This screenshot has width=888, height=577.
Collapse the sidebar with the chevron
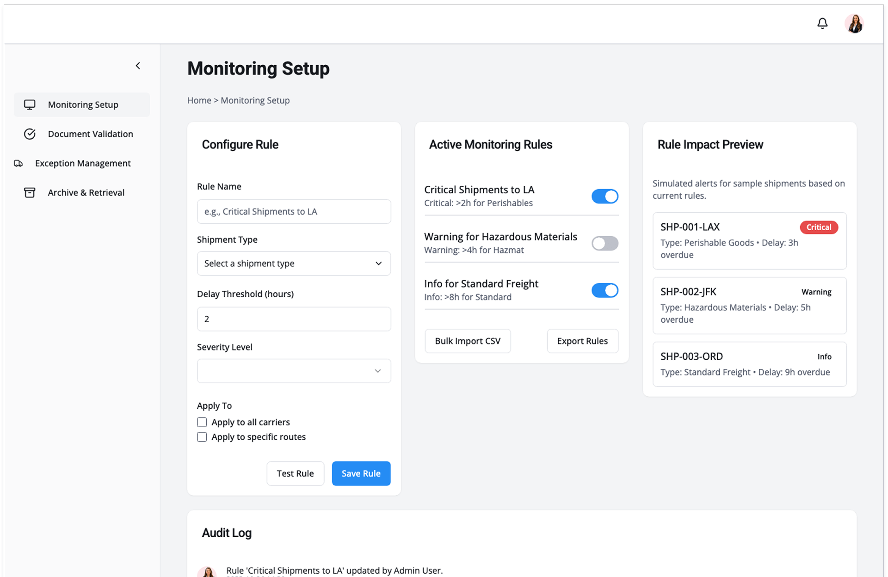click(x=138, y=66)
